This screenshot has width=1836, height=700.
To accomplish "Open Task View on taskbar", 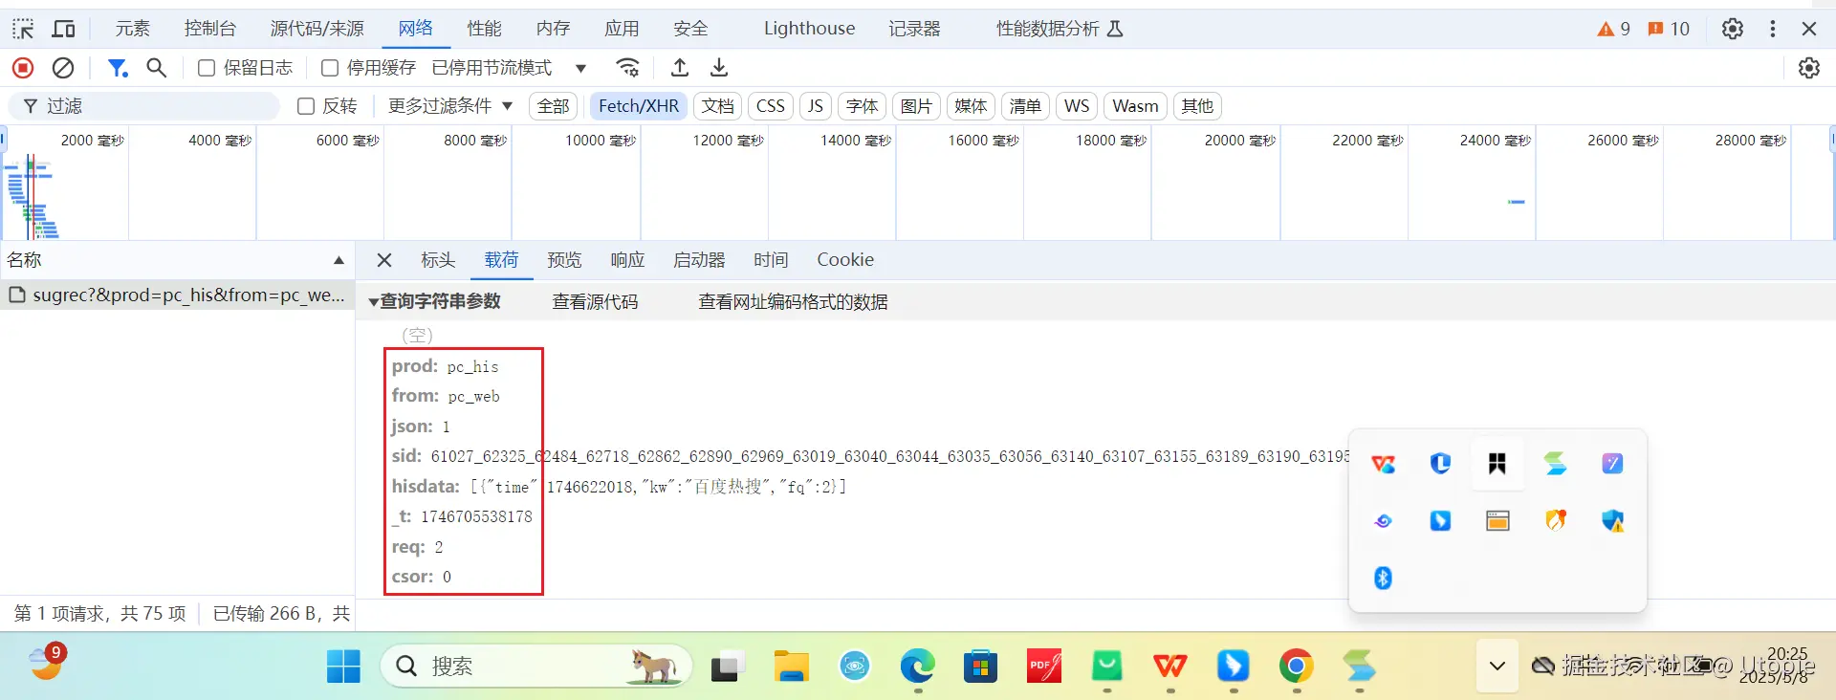I will (728, 667).
